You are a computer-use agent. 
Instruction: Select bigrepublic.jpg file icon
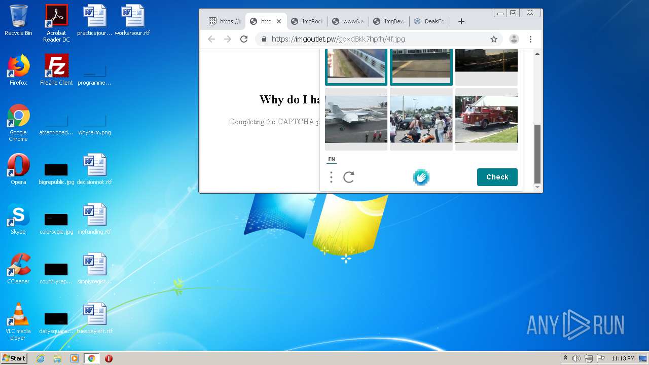[56, 173]
